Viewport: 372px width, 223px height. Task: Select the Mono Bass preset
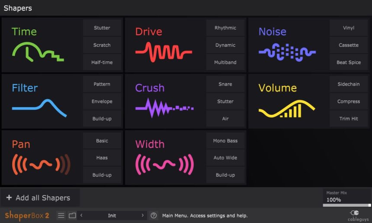225,141
